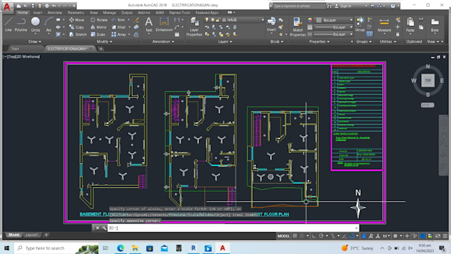Image resolution: width=451 pixels, height=254 pixels.
Task: Activate the Move command
Action: click(77, 20)
